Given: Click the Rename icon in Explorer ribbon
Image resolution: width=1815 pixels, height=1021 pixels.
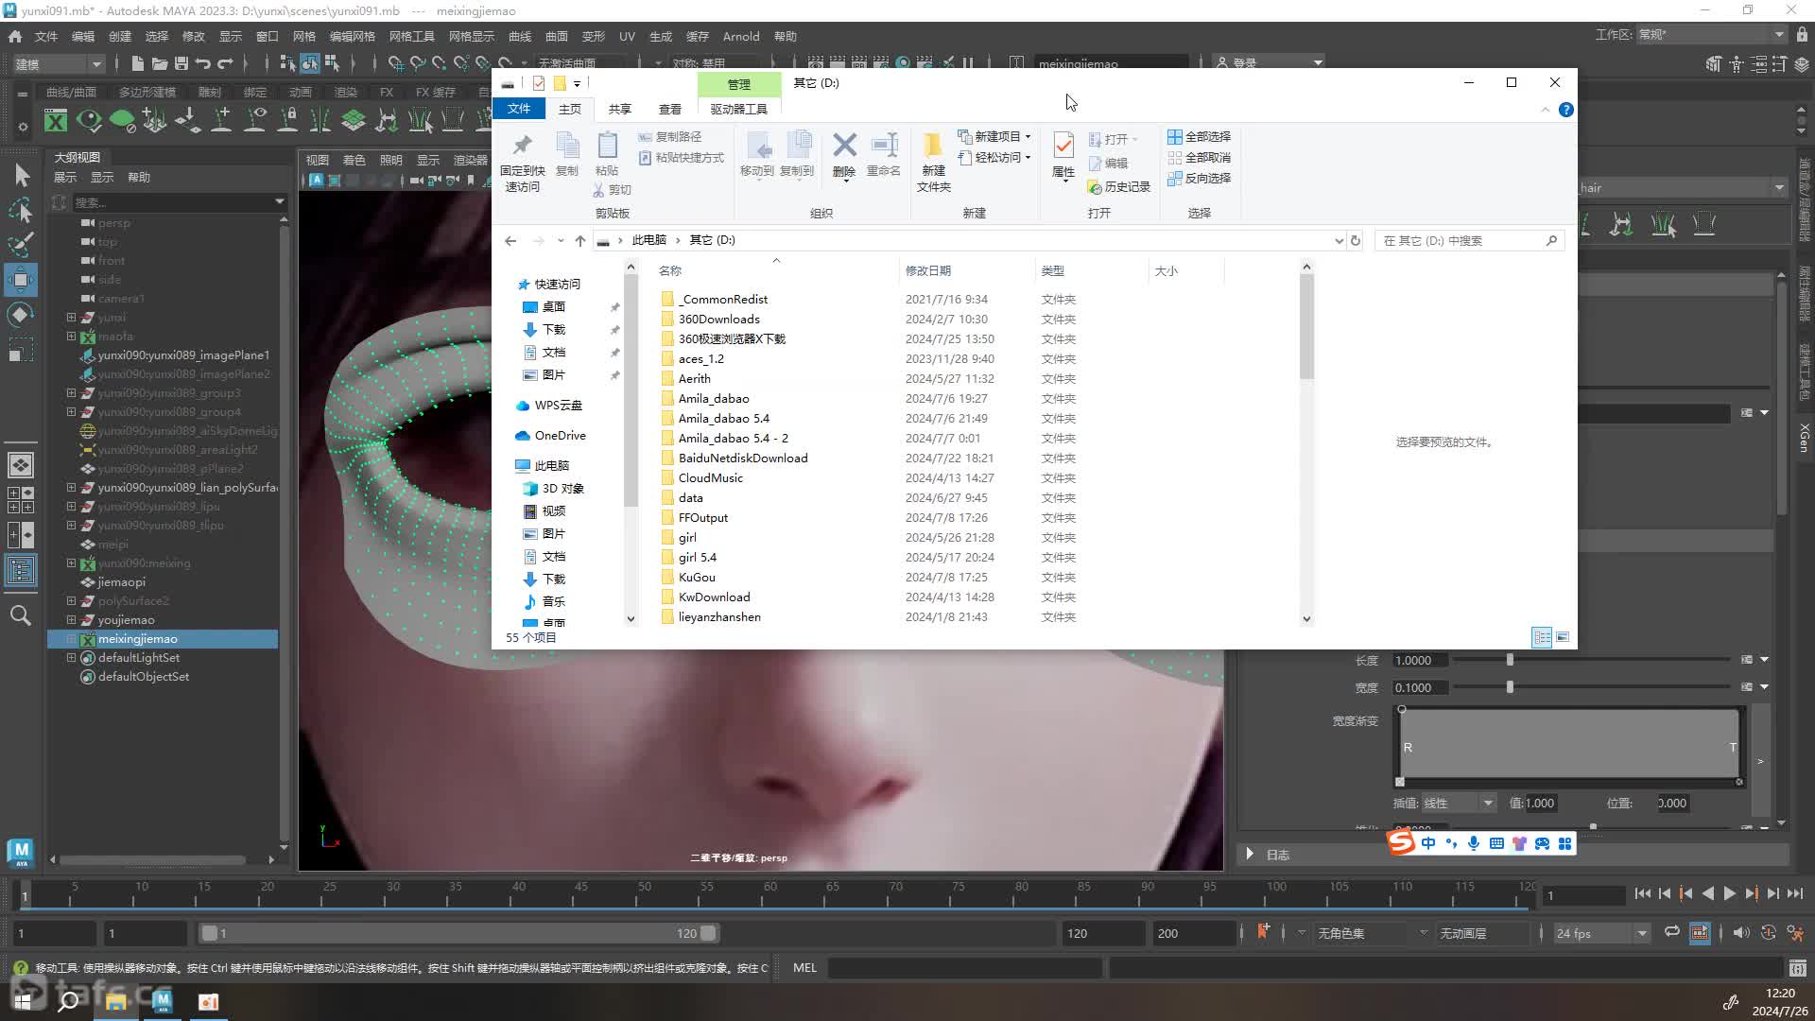Looking at the screenshot, I should click(x=884, y=145).
